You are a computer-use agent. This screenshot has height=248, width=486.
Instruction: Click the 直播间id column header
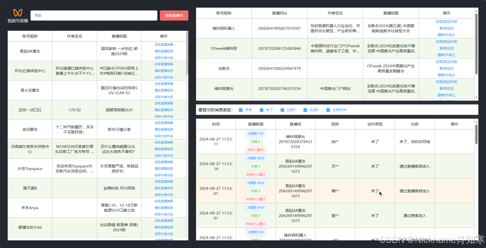coord(279,13)
